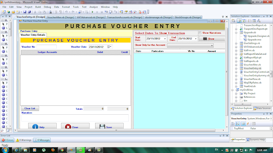Sort properties alphabetically with A-Z icon

pos(238,124)
